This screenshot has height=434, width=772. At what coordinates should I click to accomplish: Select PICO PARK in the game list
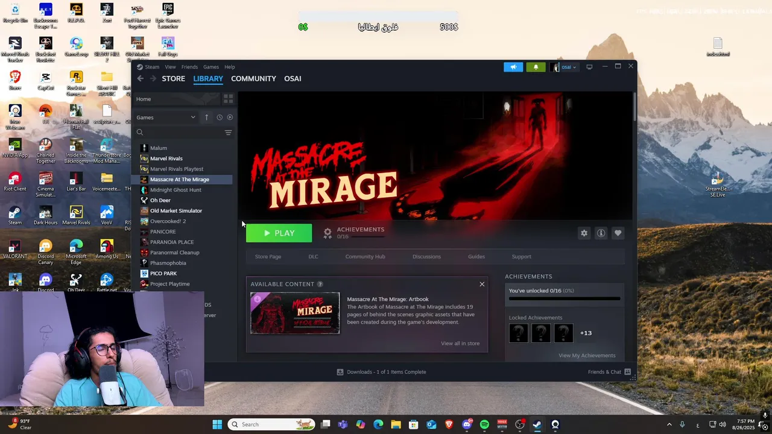point(163,274)
